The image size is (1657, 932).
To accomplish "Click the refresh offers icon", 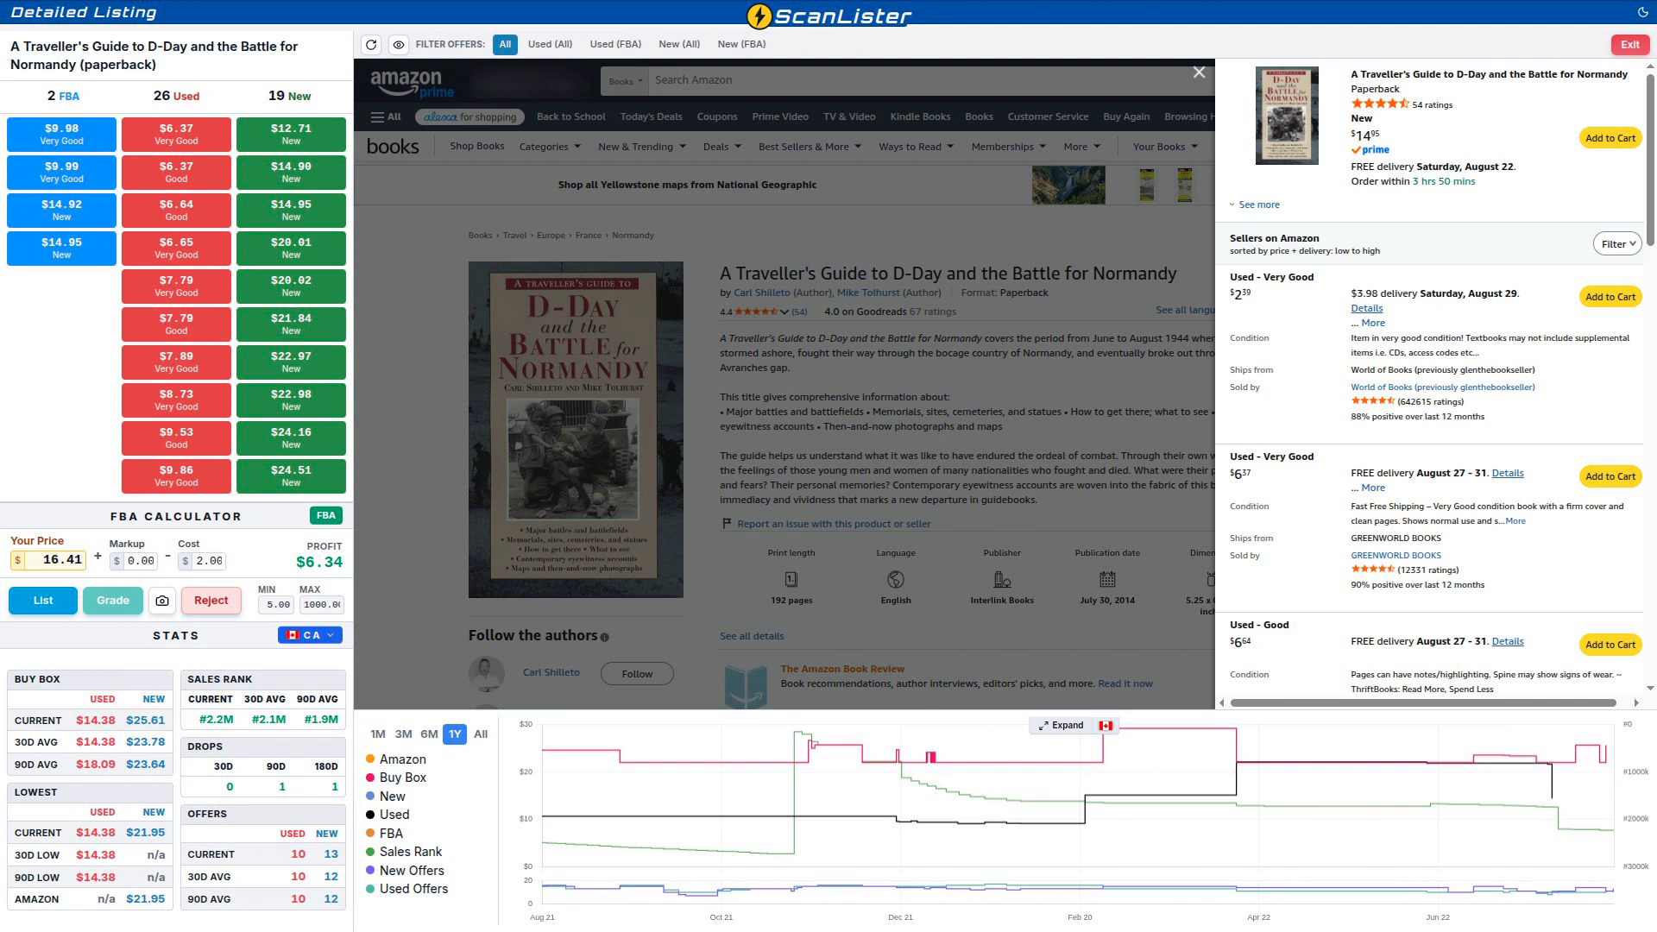I will click(371, 45).
